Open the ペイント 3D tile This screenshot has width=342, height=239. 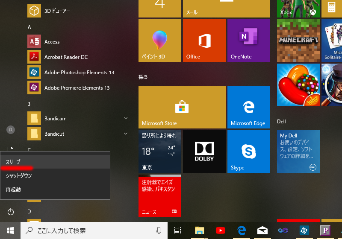pos(160,41)
